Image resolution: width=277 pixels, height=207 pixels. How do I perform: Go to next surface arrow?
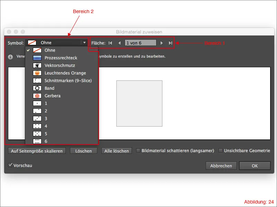tap(161, 43)
